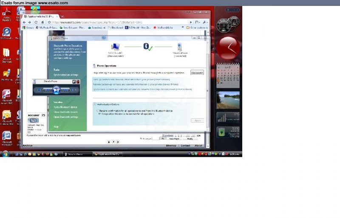Click the forum Reply button
Viewport: 340px width, 218px height.
tap(190, 139)
